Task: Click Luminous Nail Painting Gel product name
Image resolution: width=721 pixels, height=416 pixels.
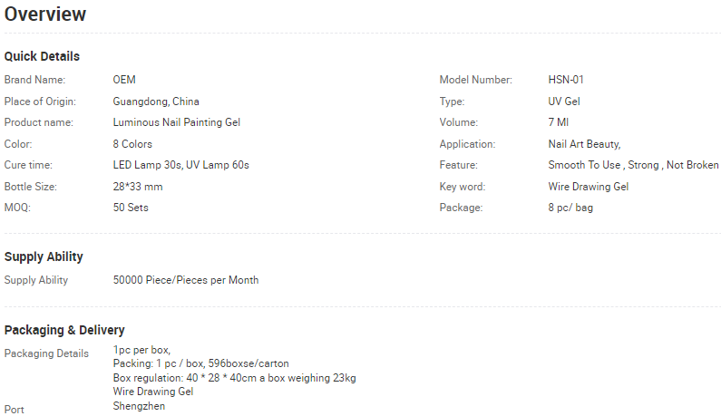Action: click(x=177, y=122)
